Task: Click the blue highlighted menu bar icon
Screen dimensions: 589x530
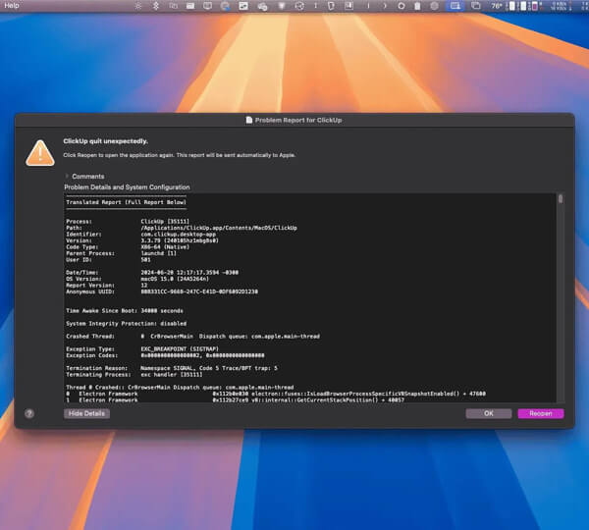Action: [x=455, y=6]
